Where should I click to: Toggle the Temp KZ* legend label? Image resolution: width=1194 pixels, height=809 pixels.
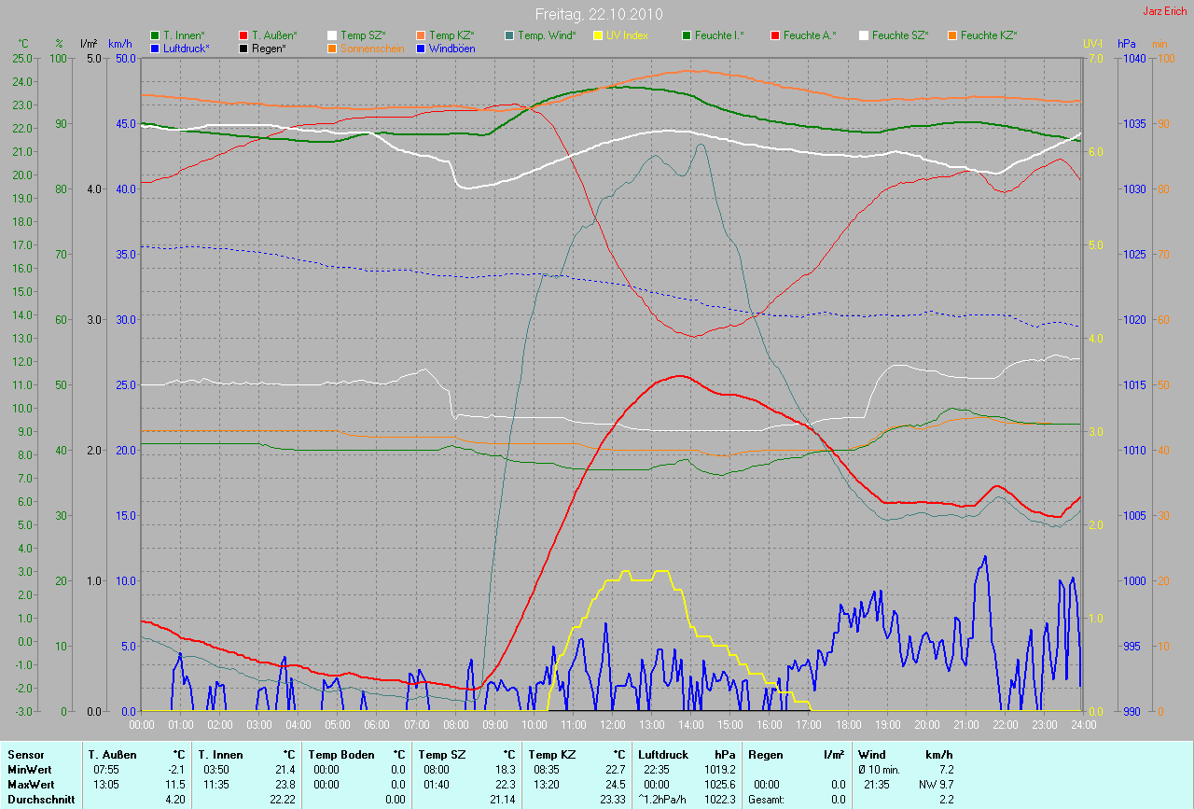pyautogui.click(x=451, y=35)
